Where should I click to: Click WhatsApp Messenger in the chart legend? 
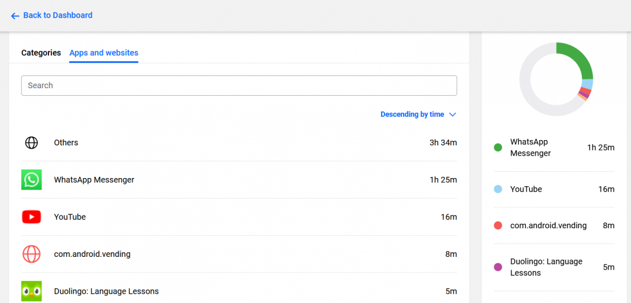[531, 148]
